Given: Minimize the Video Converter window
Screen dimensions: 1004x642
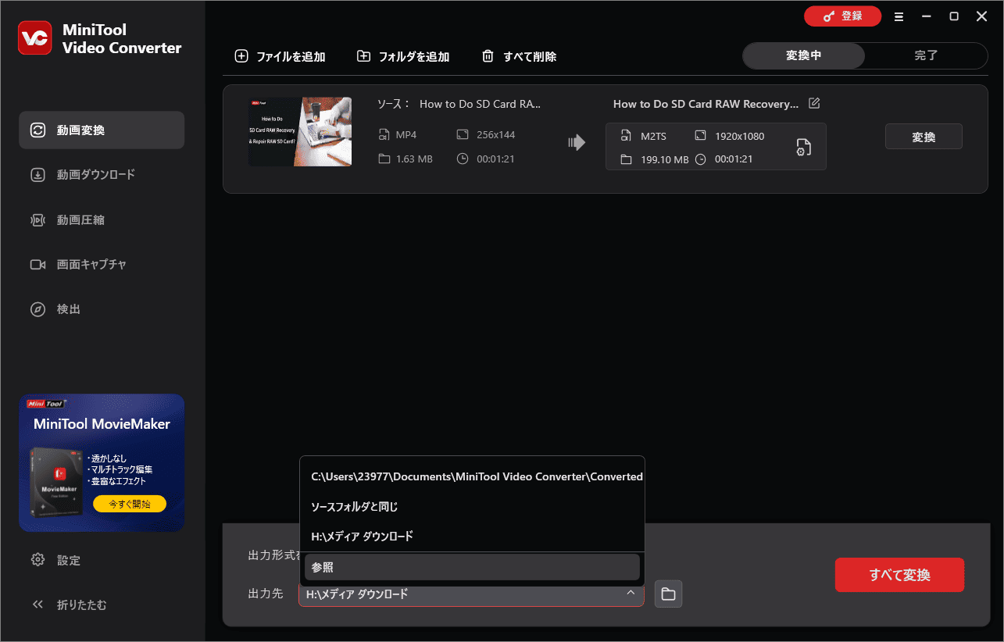Looking at the screenshot, I should (x=927, y=16).
